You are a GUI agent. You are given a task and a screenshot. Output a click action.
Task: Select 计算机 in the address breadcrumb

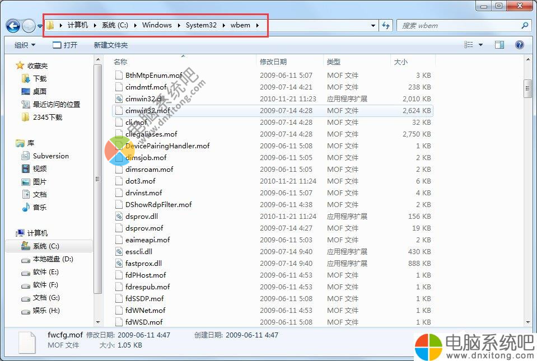[x=77, y=25]
